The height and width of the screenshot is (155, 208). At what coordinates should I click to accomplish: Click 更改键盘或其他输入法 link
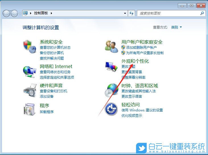tap(139, 91)
